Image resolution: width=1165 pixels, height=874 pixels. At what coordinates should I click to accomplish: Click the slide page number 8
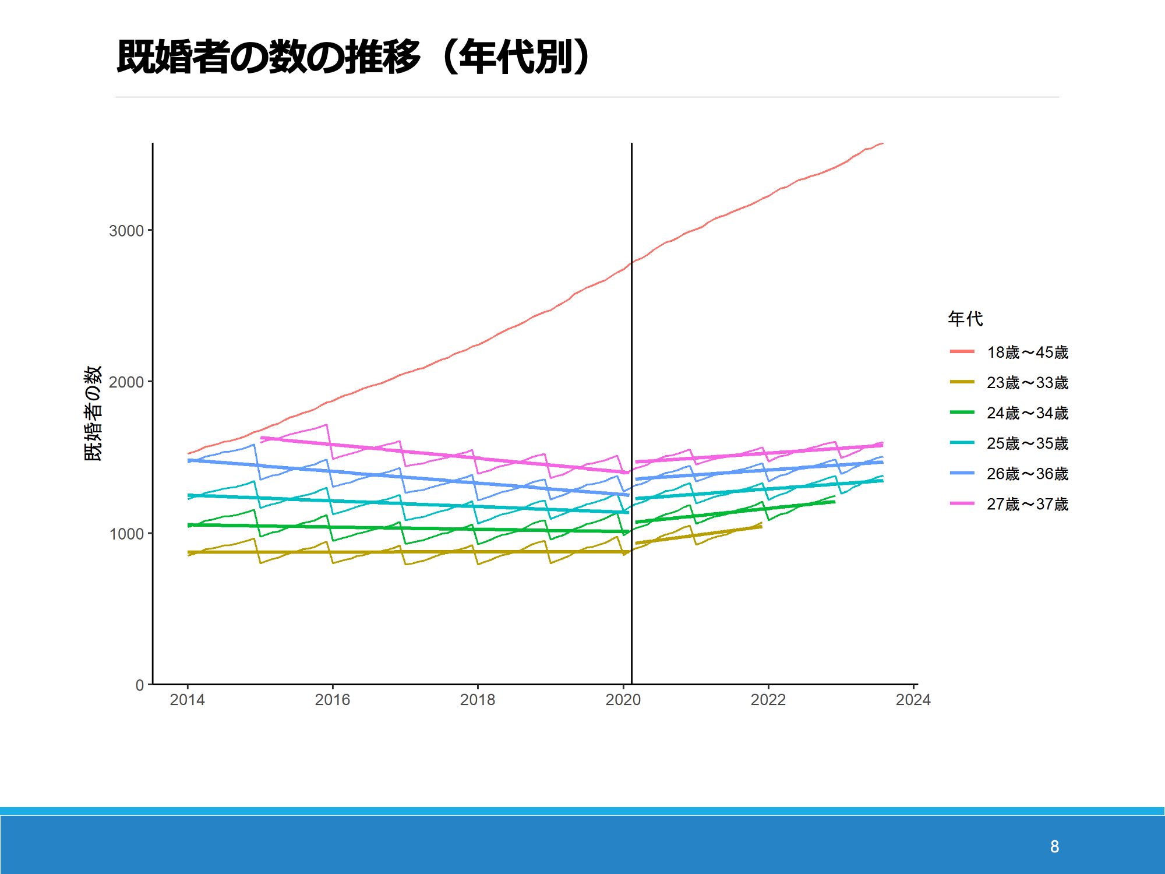click(1054, 847)
